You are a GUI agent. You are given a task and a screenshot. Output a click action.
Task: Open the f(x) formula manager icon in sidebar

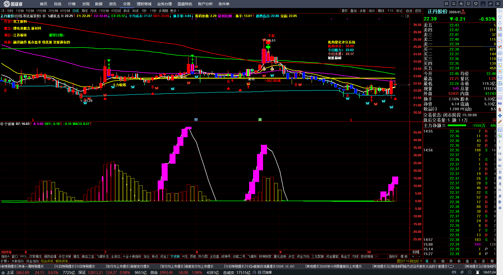pyautogui.click(x=500, y=84)
